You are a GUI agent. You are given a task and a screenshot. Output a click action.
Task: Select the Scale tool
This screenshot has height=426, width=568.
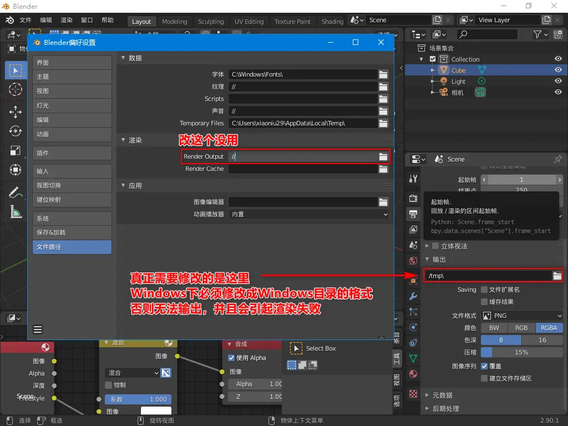pos(15,150)
